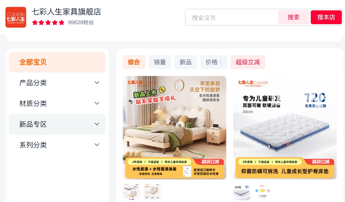Focus the 搜索宝贝 search field
Image resolution: width=345 pixels, height=202 pixels.
point(232,18)
